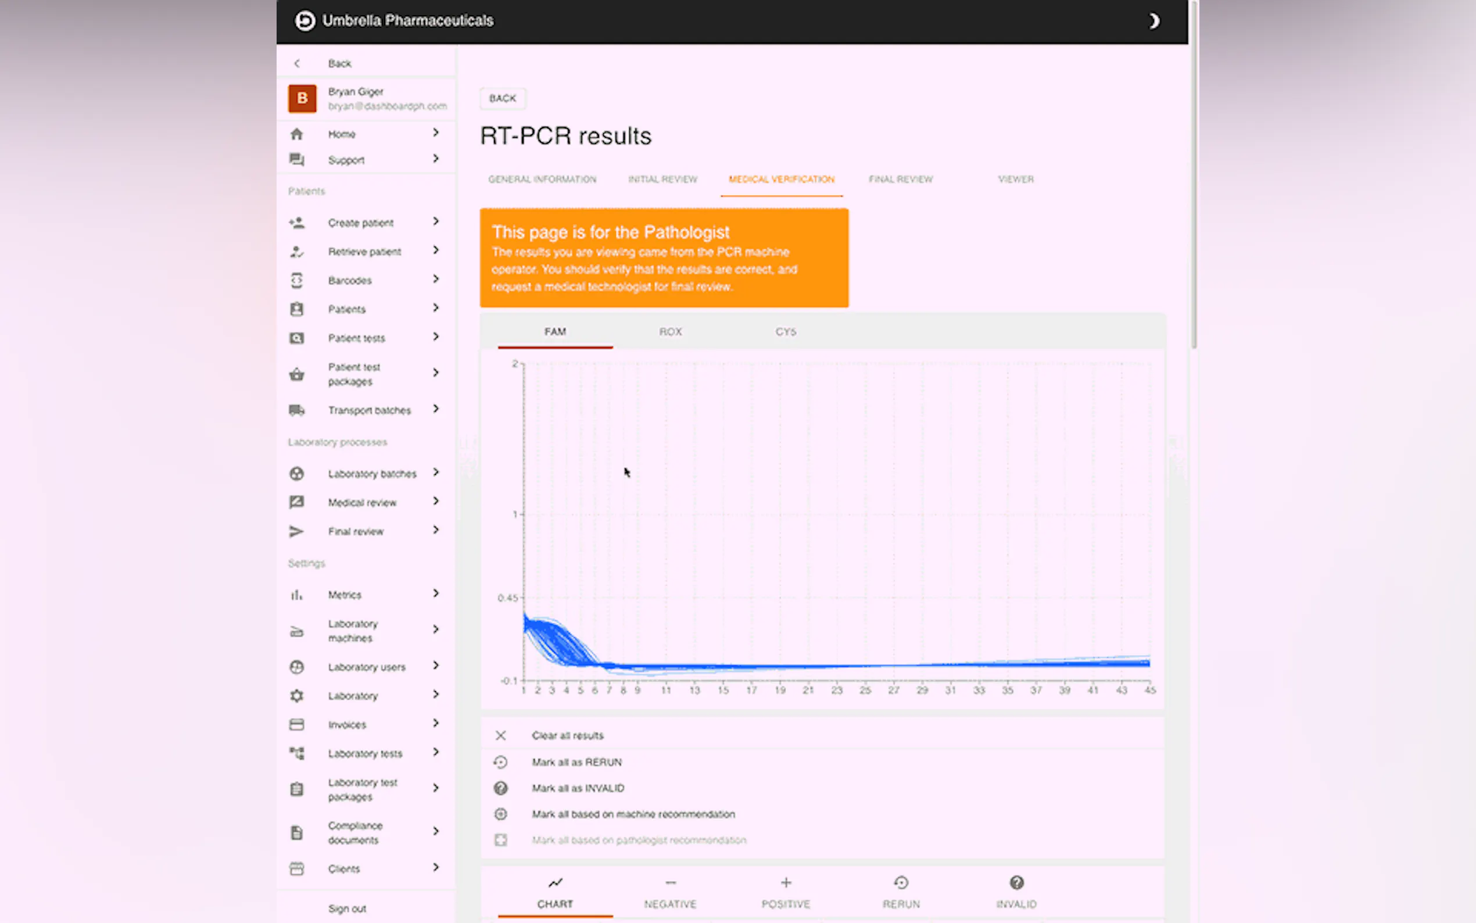Select the pathologist recommendation marking option
This screenshot has width=1476, height=923.
[x=638, y=840]
